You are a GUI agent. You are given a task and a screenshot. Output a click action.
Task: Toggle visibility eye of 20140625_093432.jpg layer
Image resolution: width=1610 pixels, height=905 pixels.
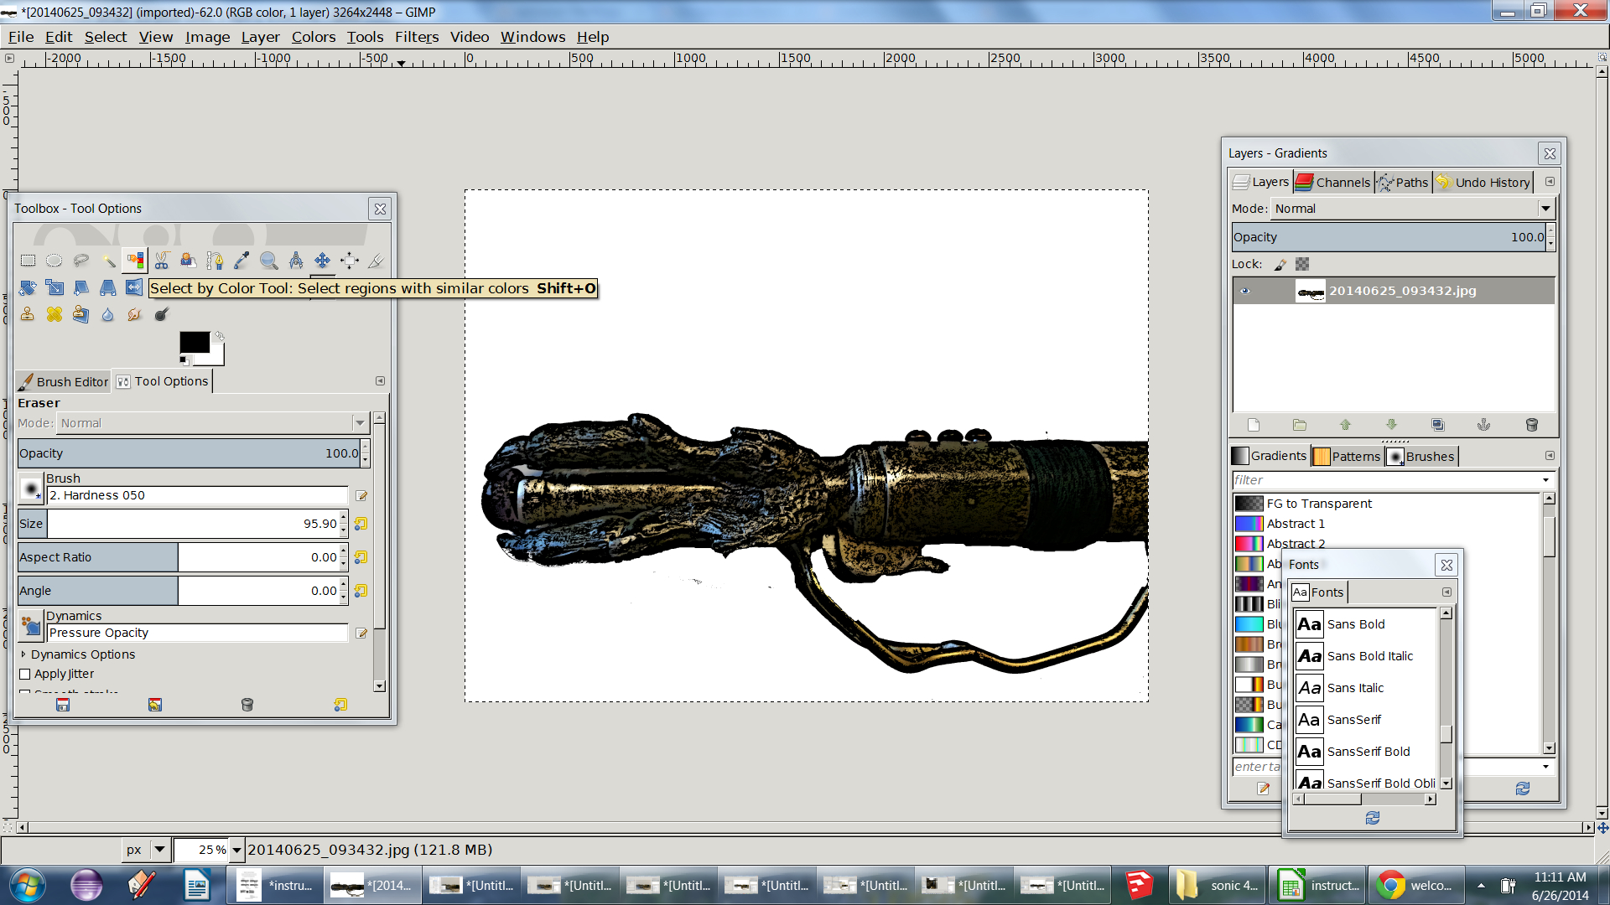(1245, 291)
